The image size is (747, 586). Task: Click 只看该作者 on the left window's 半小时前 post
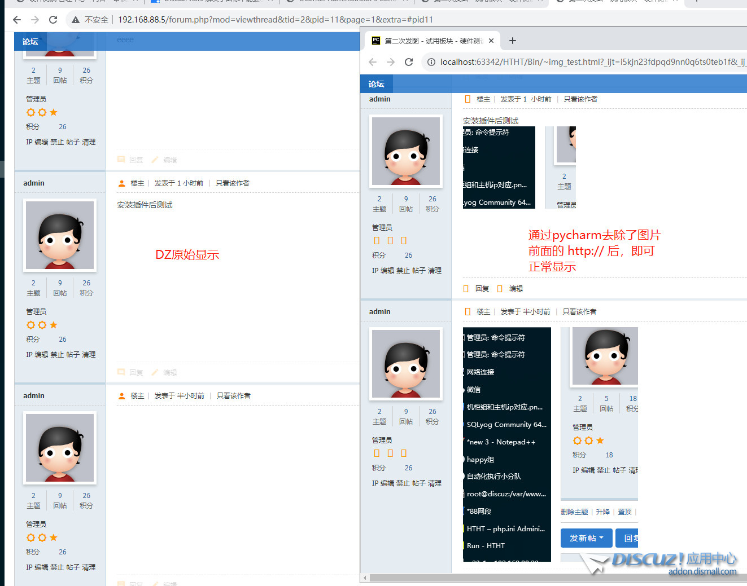[x=233, y=396]
